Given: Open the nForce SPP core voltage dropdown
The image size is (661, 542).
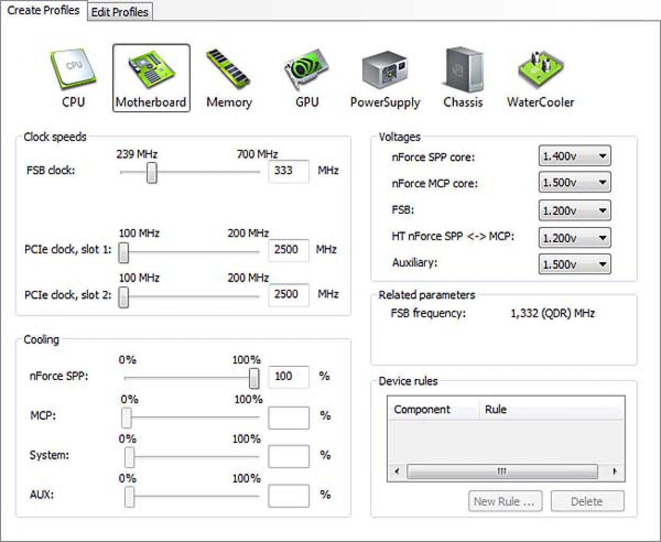Looking at the screenshot, I should 575,156.
